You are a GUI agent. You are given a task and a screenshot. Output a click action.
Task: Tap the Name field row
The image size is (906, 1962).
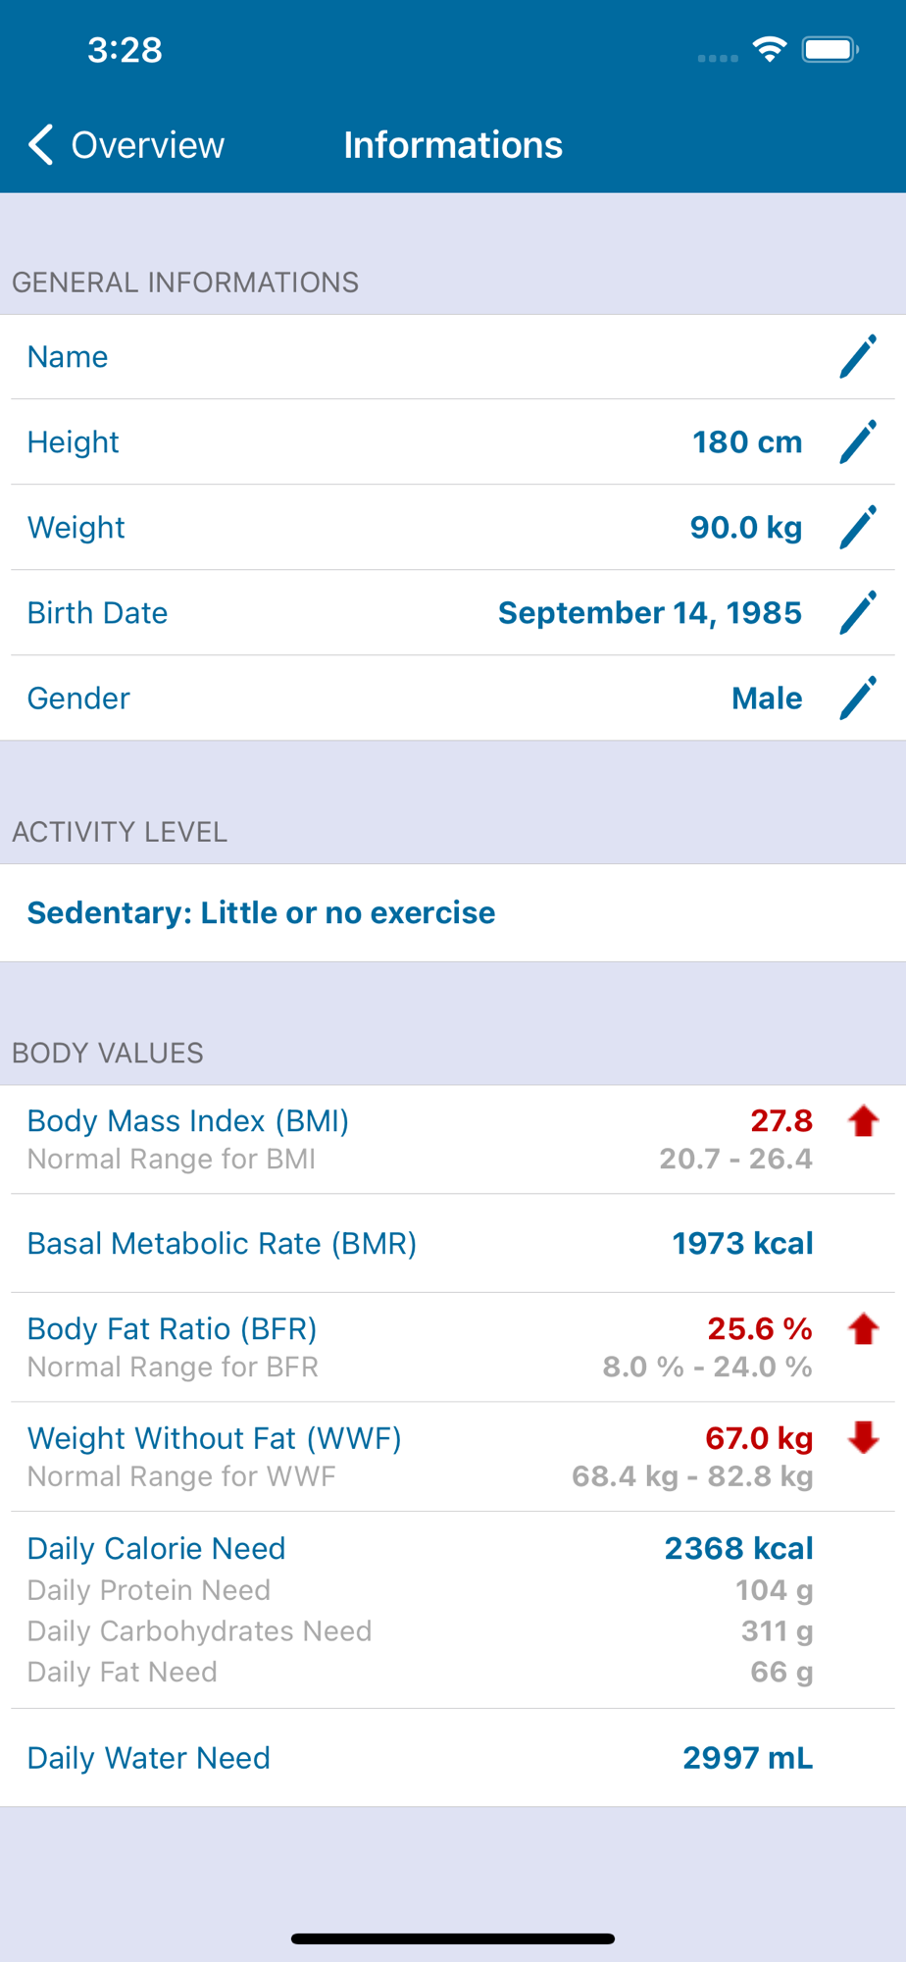coord(453,357)
